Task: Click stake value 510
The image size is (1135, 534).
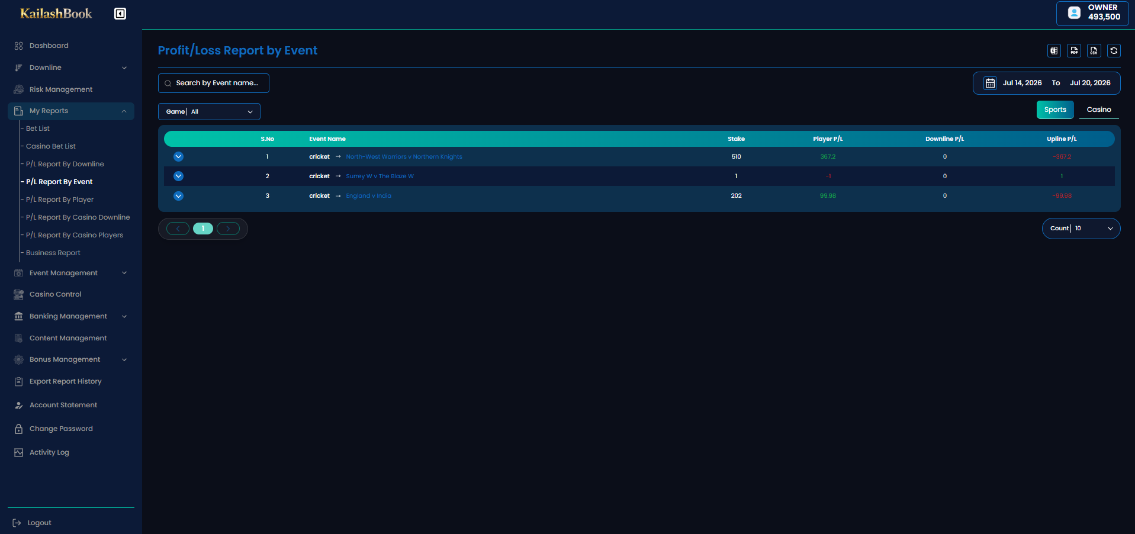Action: (736, 157)
